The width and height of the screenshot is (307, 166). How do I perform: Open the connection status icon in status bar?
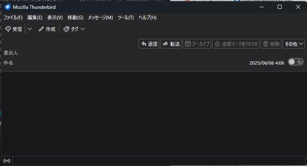pyautogui.click(x=7, y=161)
